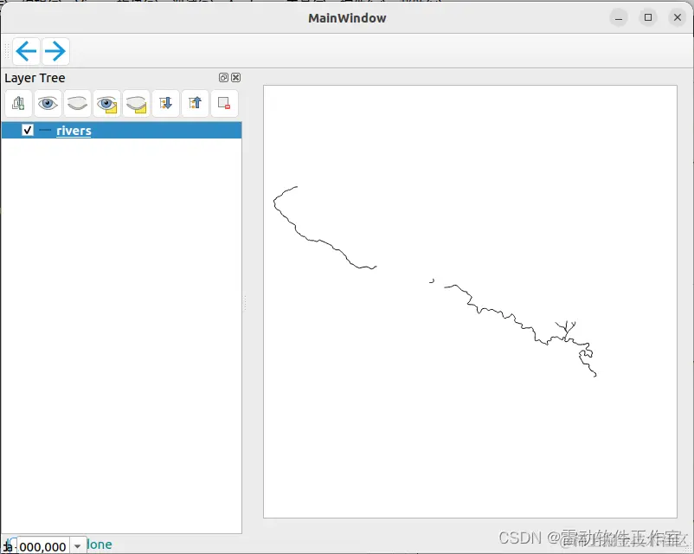Close the Layer Tree panel
The height and width of the screenshot is (554, 694).
click(236, 78)
